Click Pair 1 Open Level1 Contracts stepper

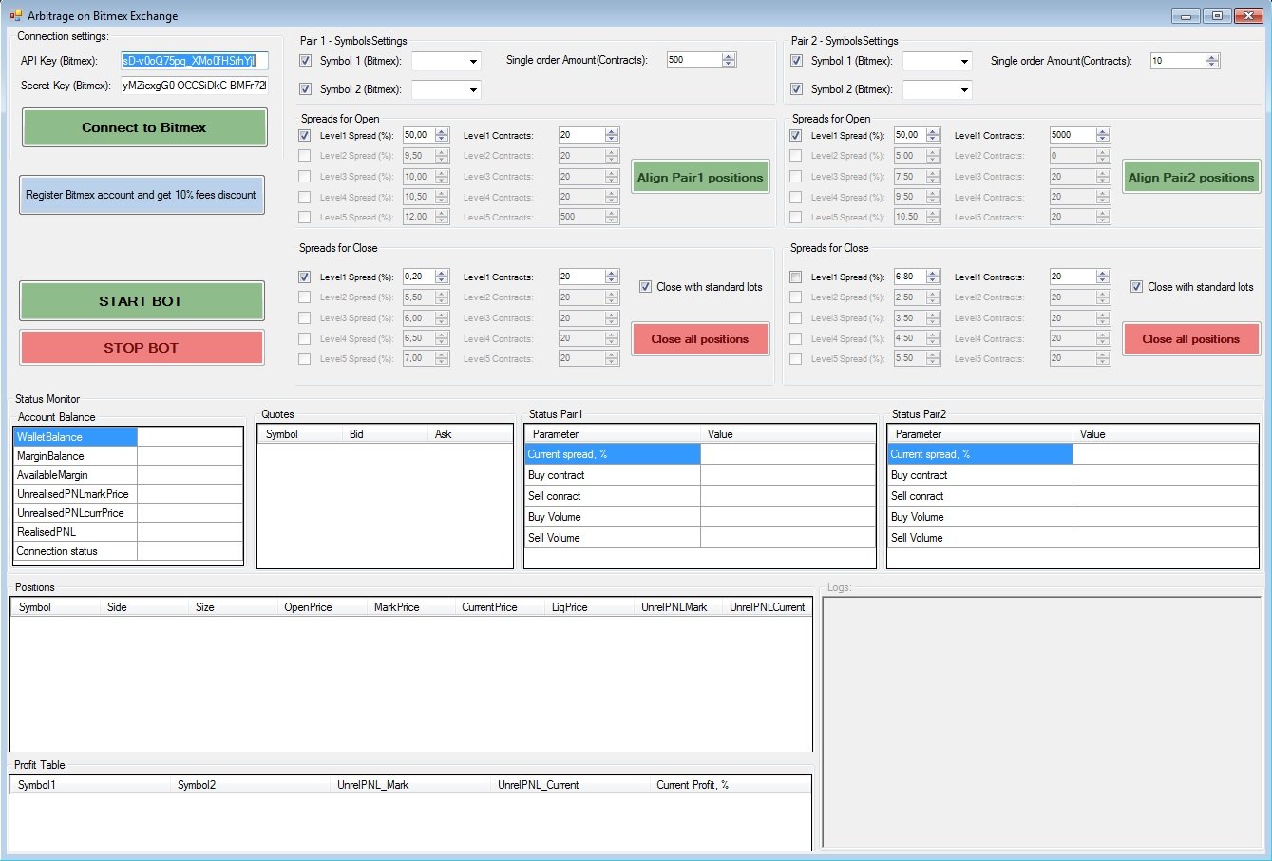[612, 135]
